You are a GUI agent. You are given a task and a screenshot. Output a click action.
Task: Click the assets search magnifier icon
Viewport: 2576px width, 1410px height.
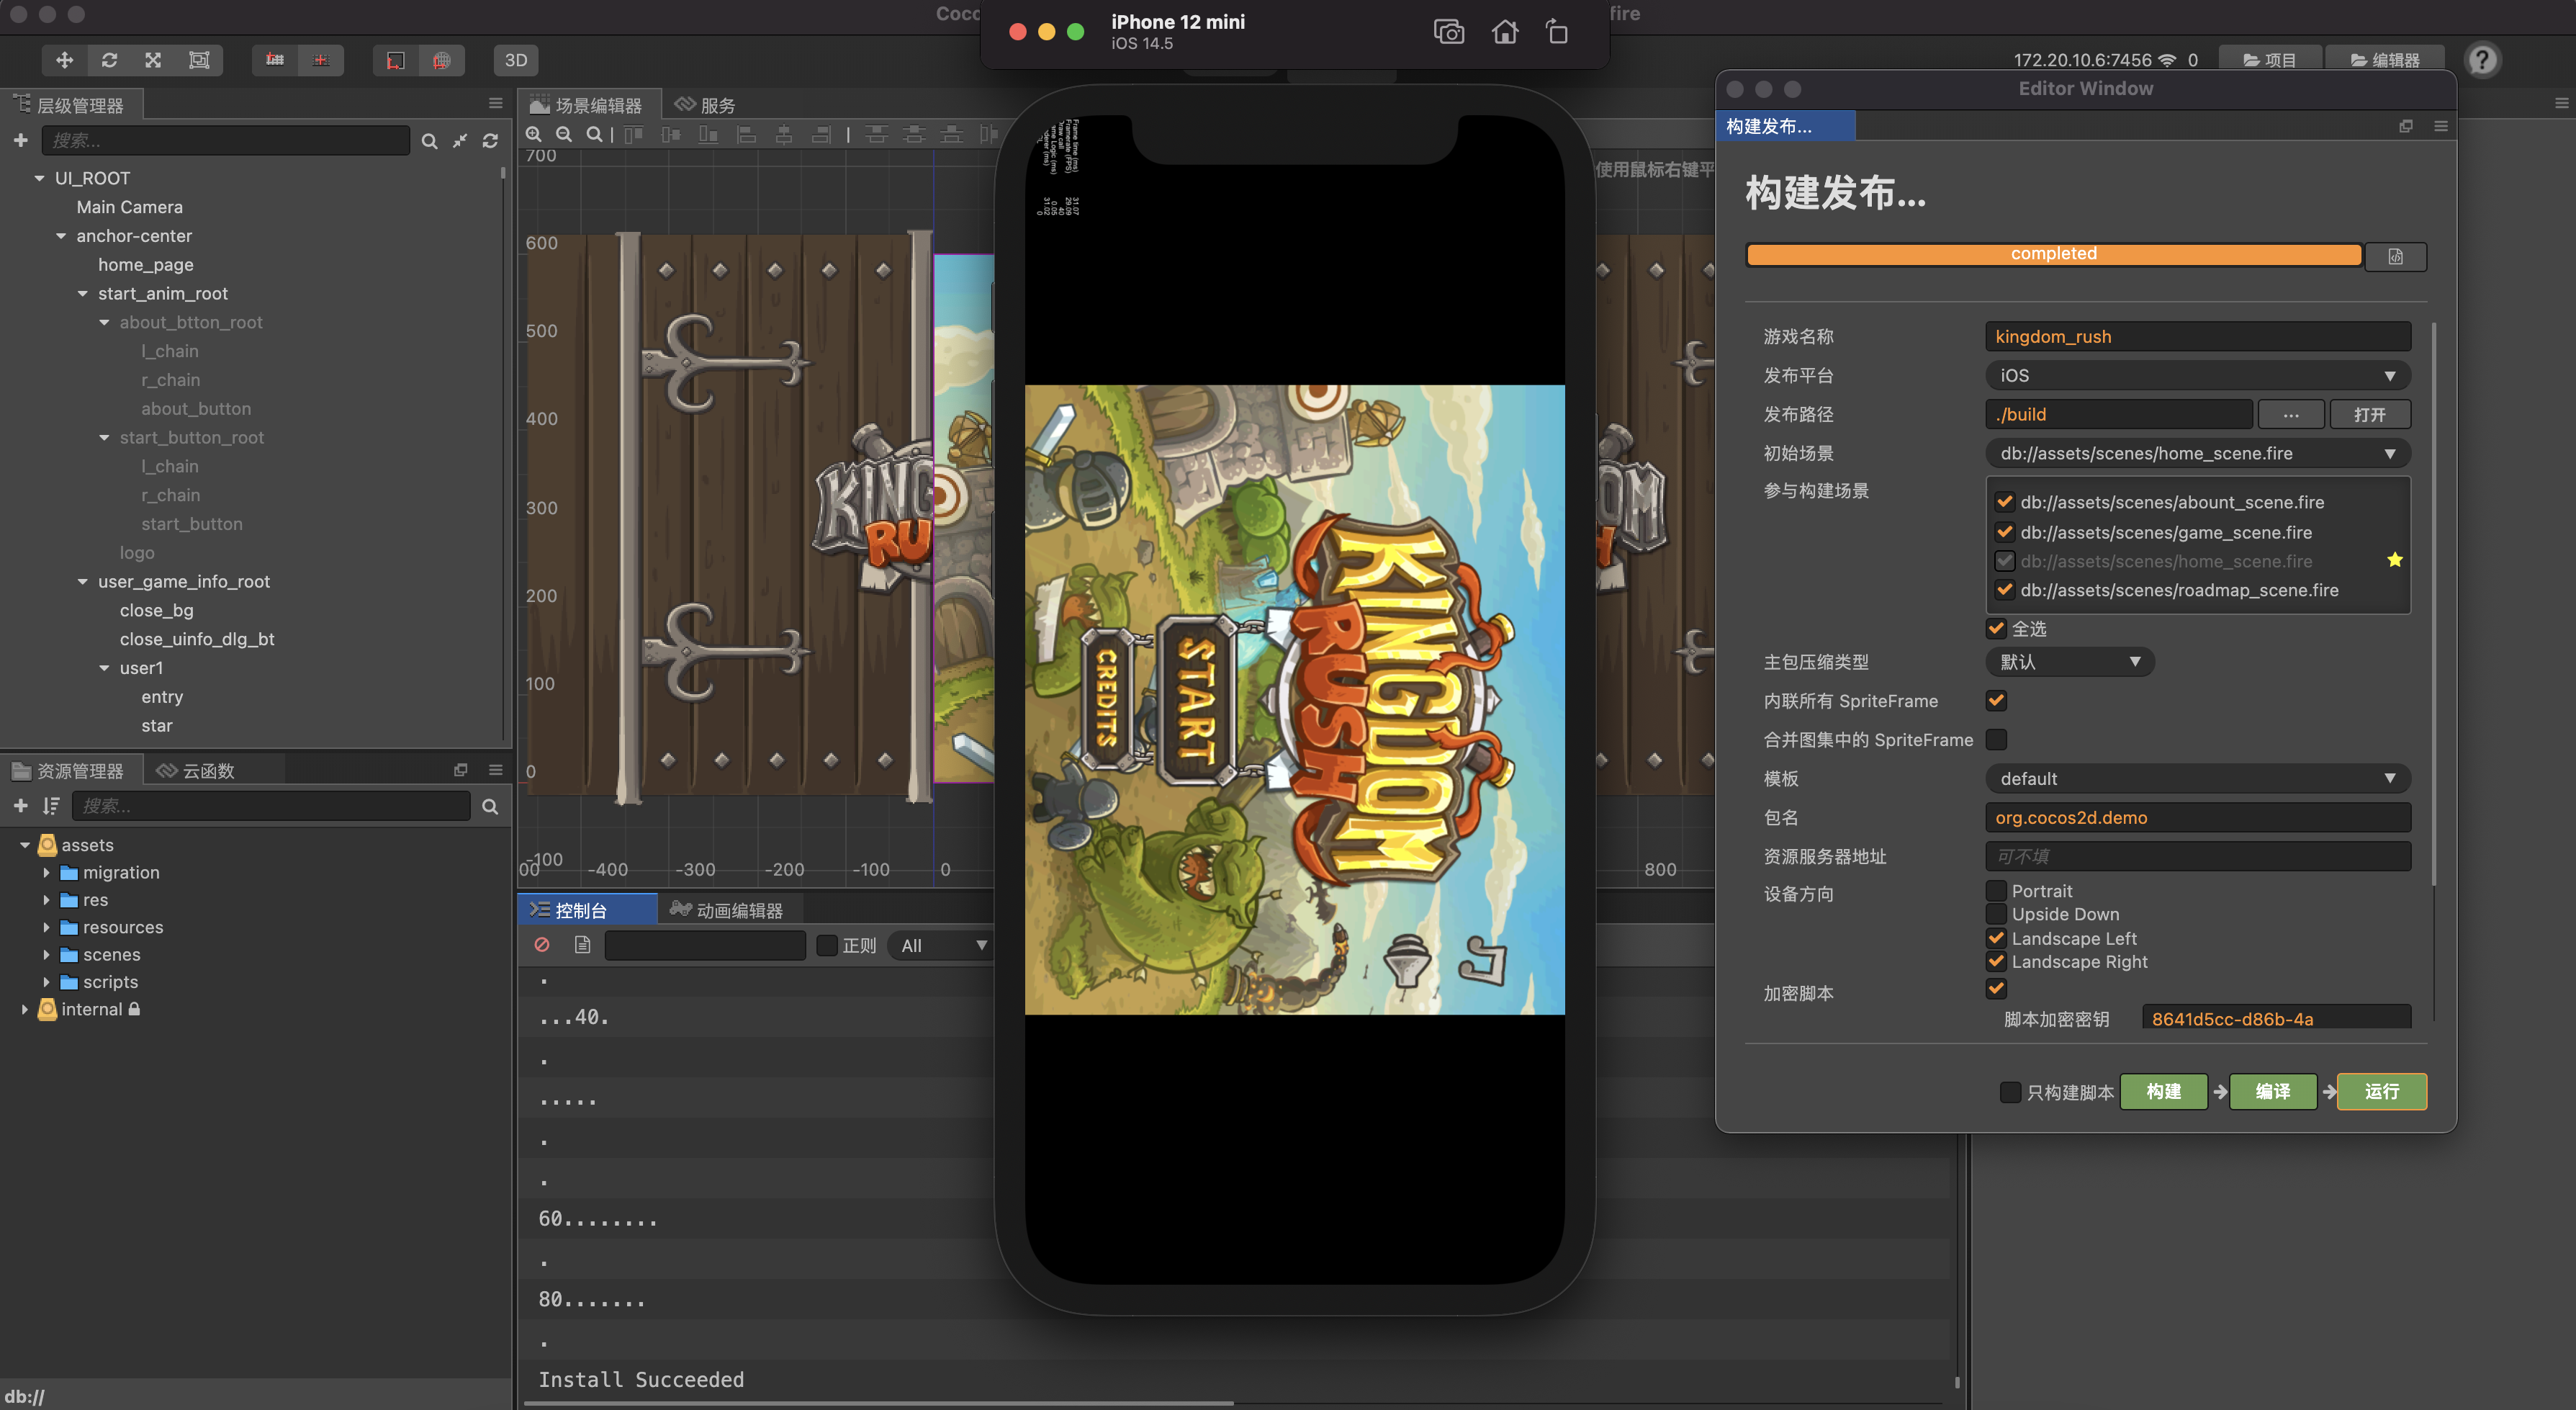click(490, 806)
